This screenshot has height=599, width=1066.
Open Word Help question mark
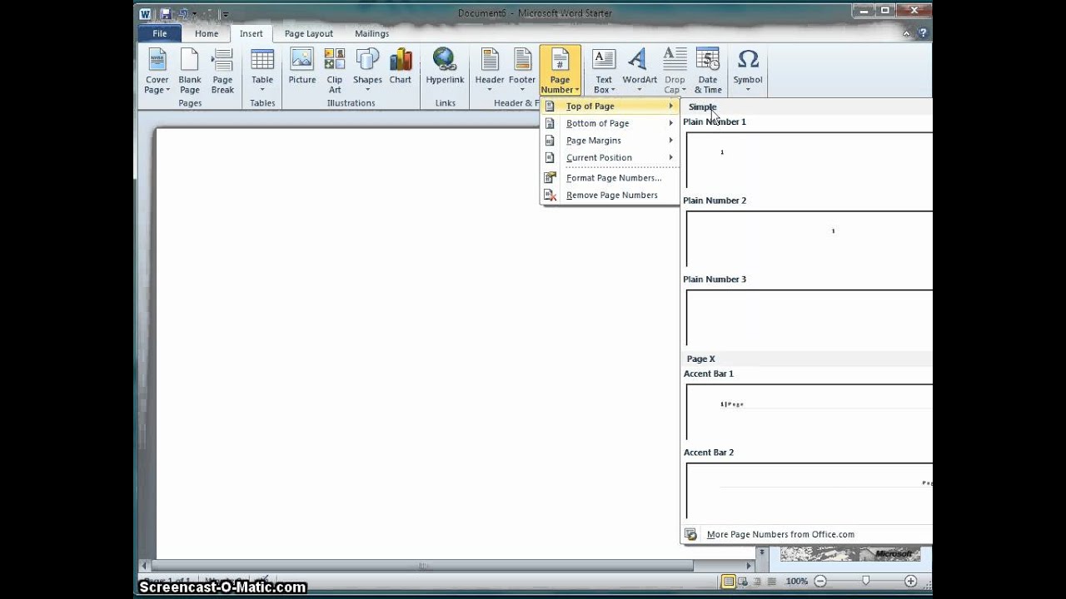(x=924, y=33)
